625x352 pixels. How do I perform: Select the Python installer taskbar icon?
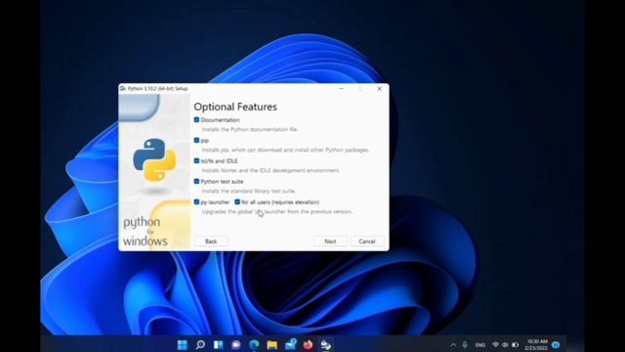(325, 344)
